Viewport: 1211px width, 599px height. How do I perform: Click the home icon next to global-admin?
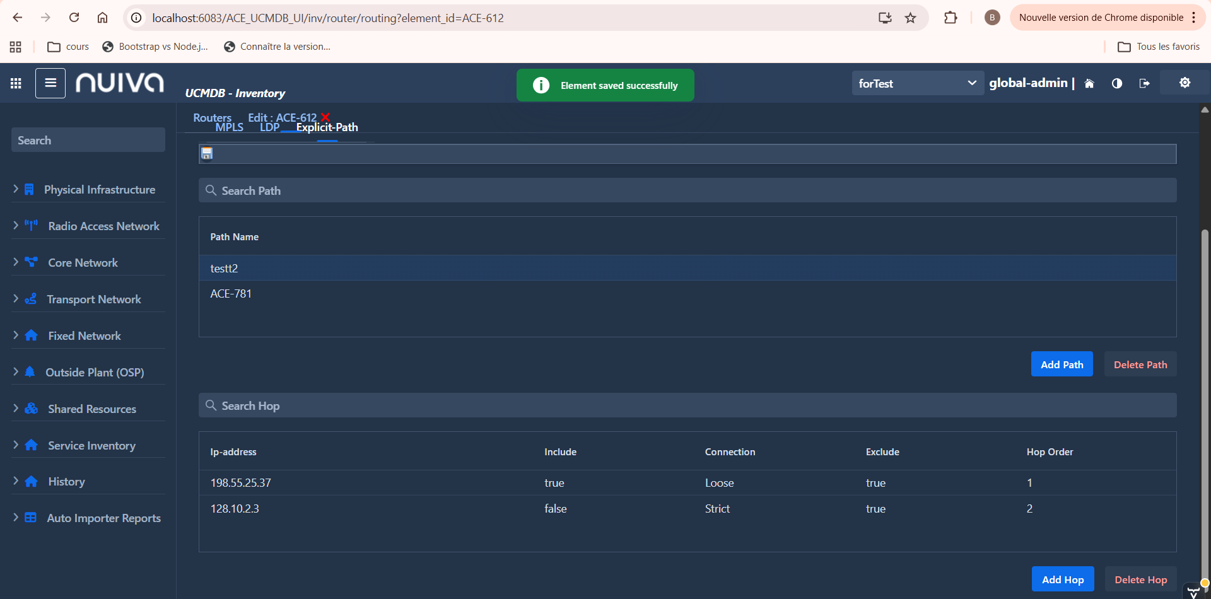click(1089, 83)
